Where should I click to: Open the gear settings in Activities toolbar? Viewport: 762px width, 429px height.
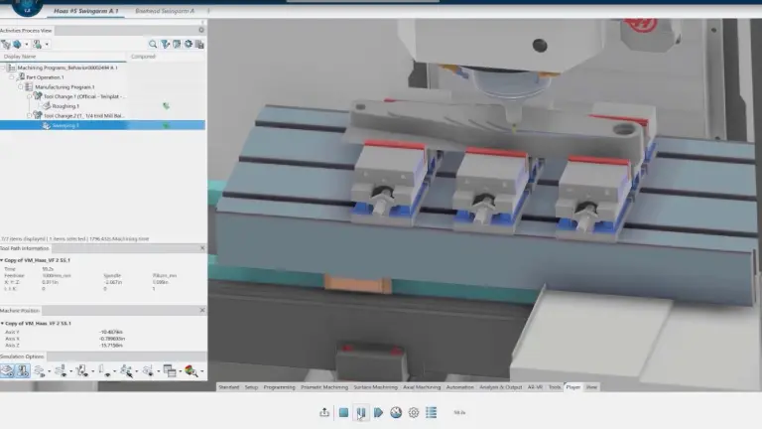tap(189, 45)
